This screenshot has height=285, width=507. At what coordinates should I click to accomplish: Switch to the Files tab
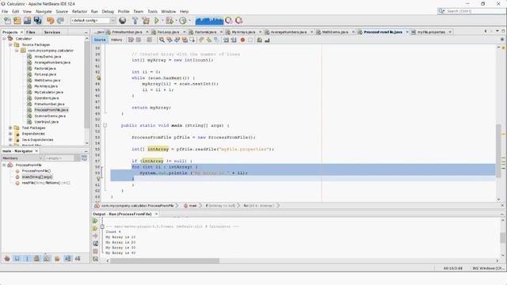(x=31, y=32)
